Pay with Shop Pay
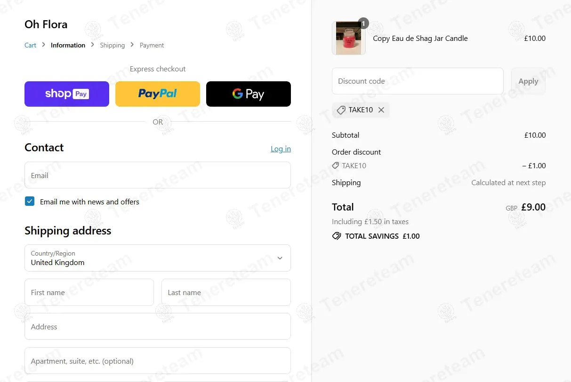The height and width of the screenshot is (382, 571). point(67,94)
